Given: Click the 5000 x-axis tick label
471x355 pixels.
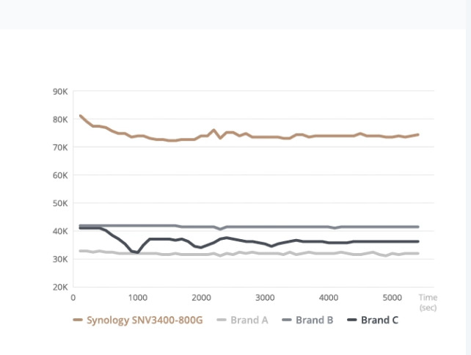Looking at the screenshot, I should click(x=392, y=298).
